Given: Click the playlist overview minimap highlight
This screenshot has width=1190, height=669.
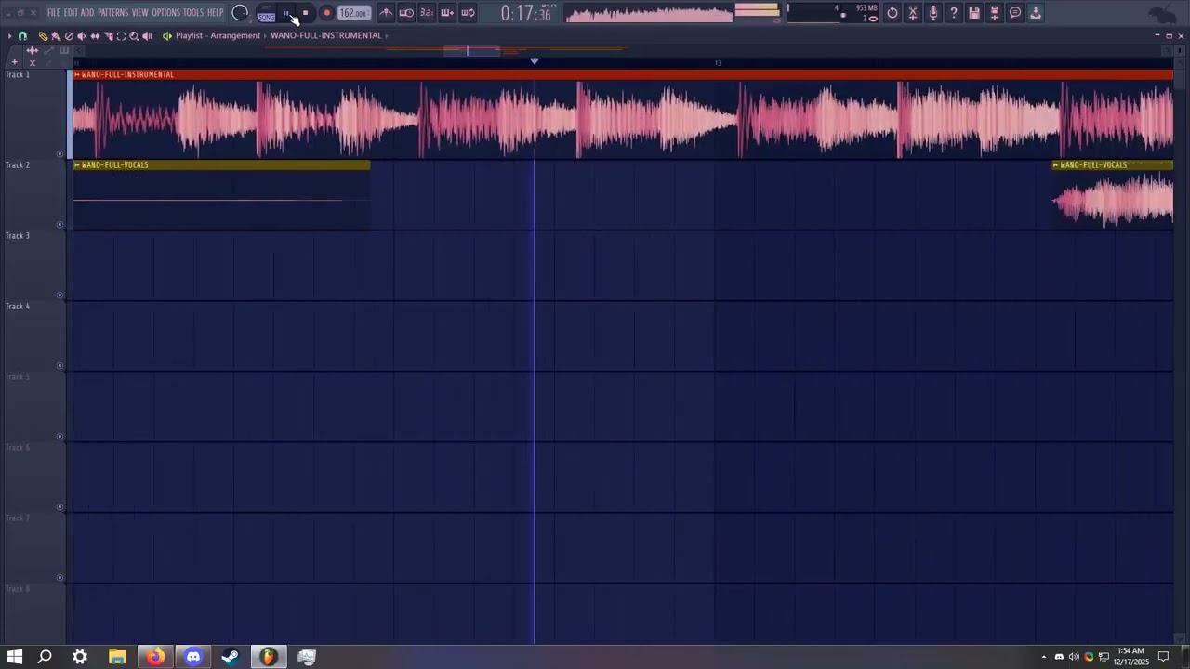Looking at the screenshot, I should coord(471,50).
